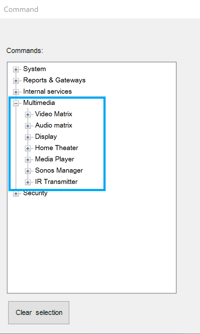Select the Home Theater tree item

coord(57,148)
